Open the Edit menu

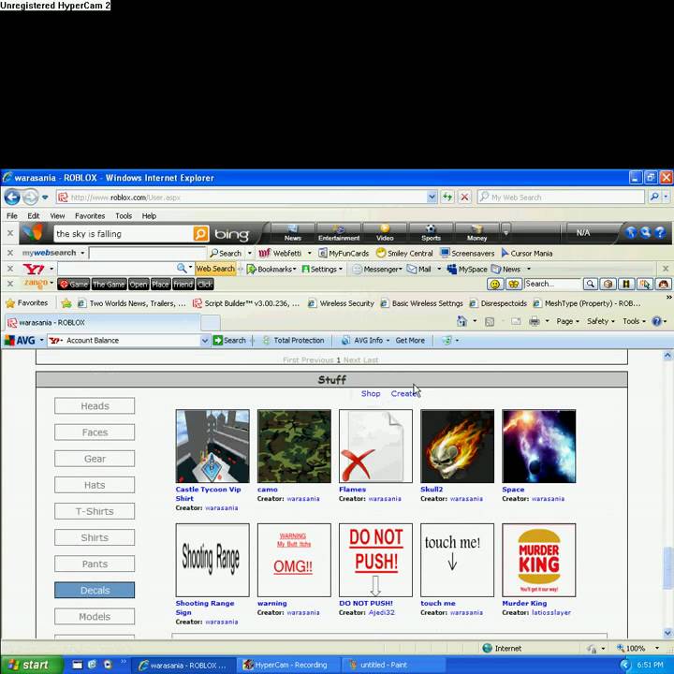pos(33,216)
